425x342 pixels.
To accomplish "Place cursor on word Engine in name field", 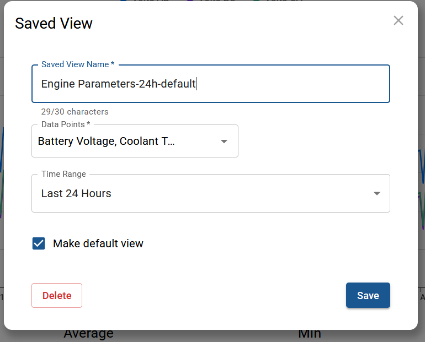I will pos(58,84).
